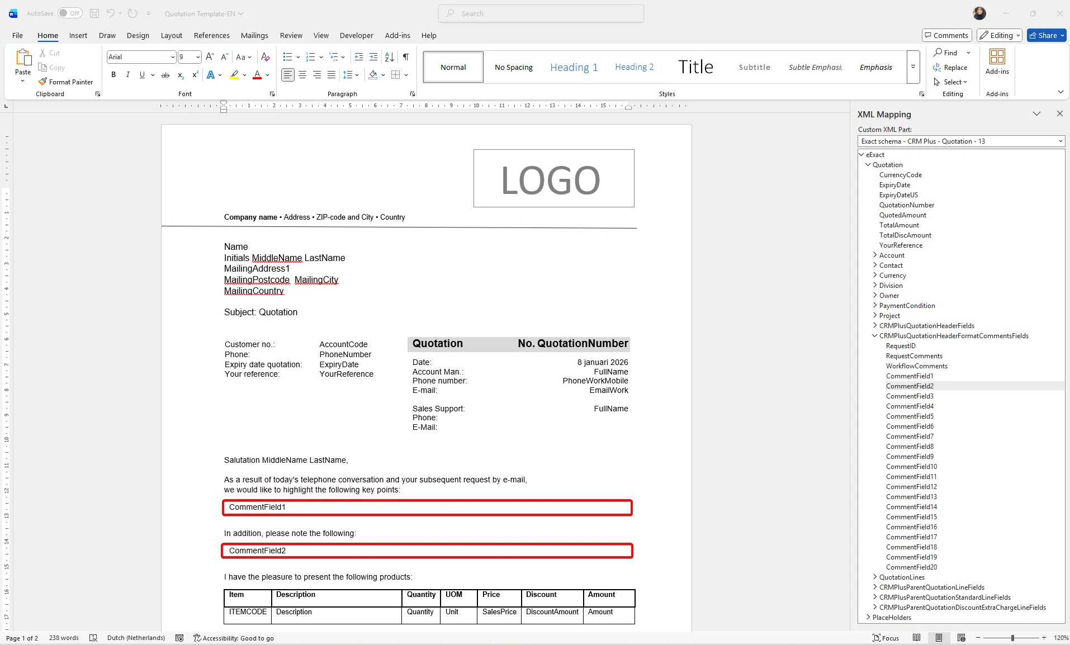The image size is (1070, 645).
Task: Center align the paragraph
Action: pyautogui.click(x=302, y=75)
